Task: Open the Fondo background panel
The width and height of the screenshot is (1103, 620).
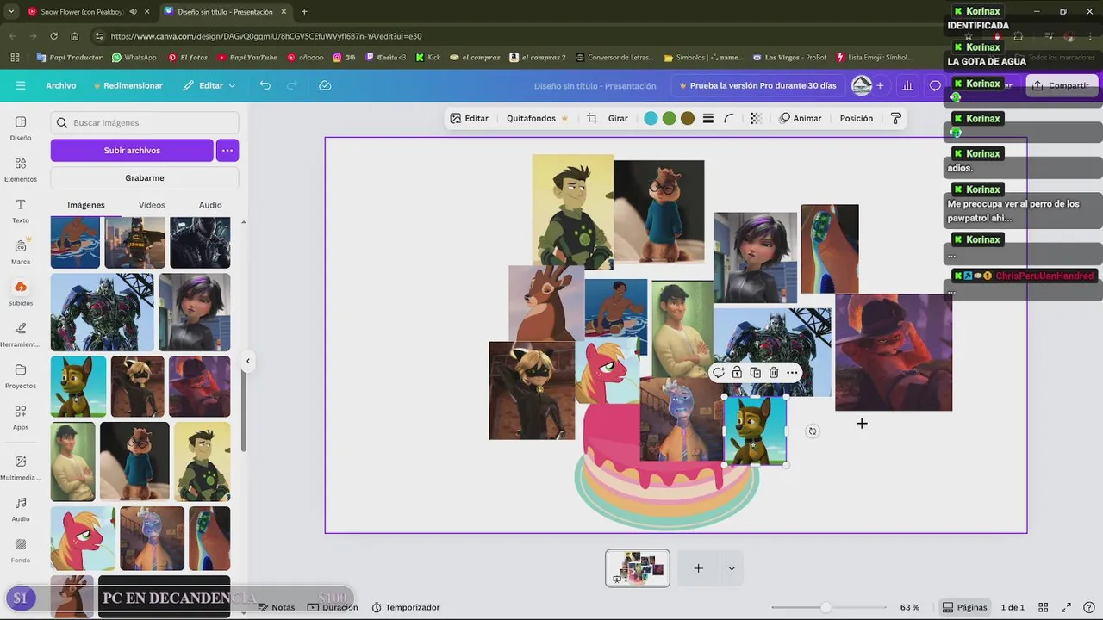Action: tap(21, 550)
